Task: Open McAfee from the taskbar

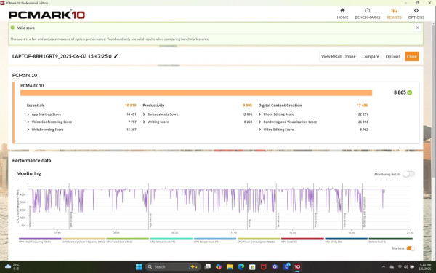Action: [263, 266]
